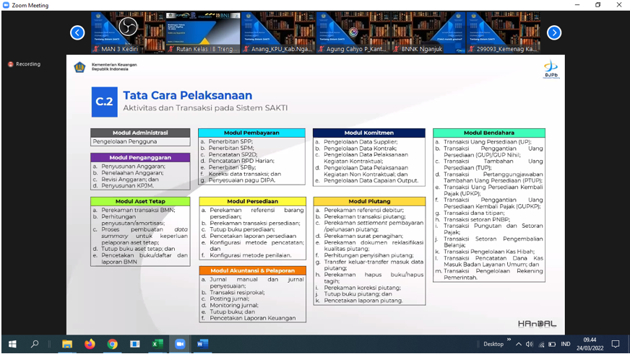Launch Firefox from taskbar

click(90, 344)
